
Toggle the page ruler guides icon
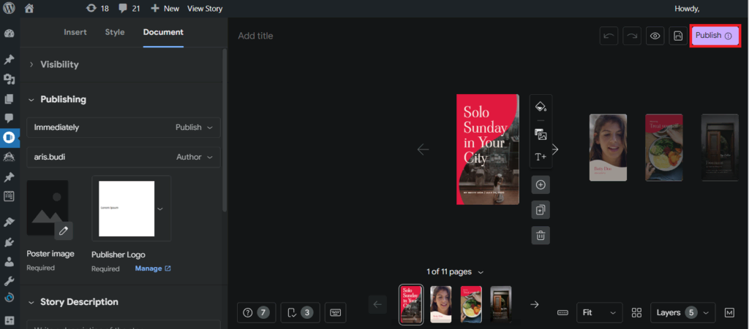pos(562,313)
